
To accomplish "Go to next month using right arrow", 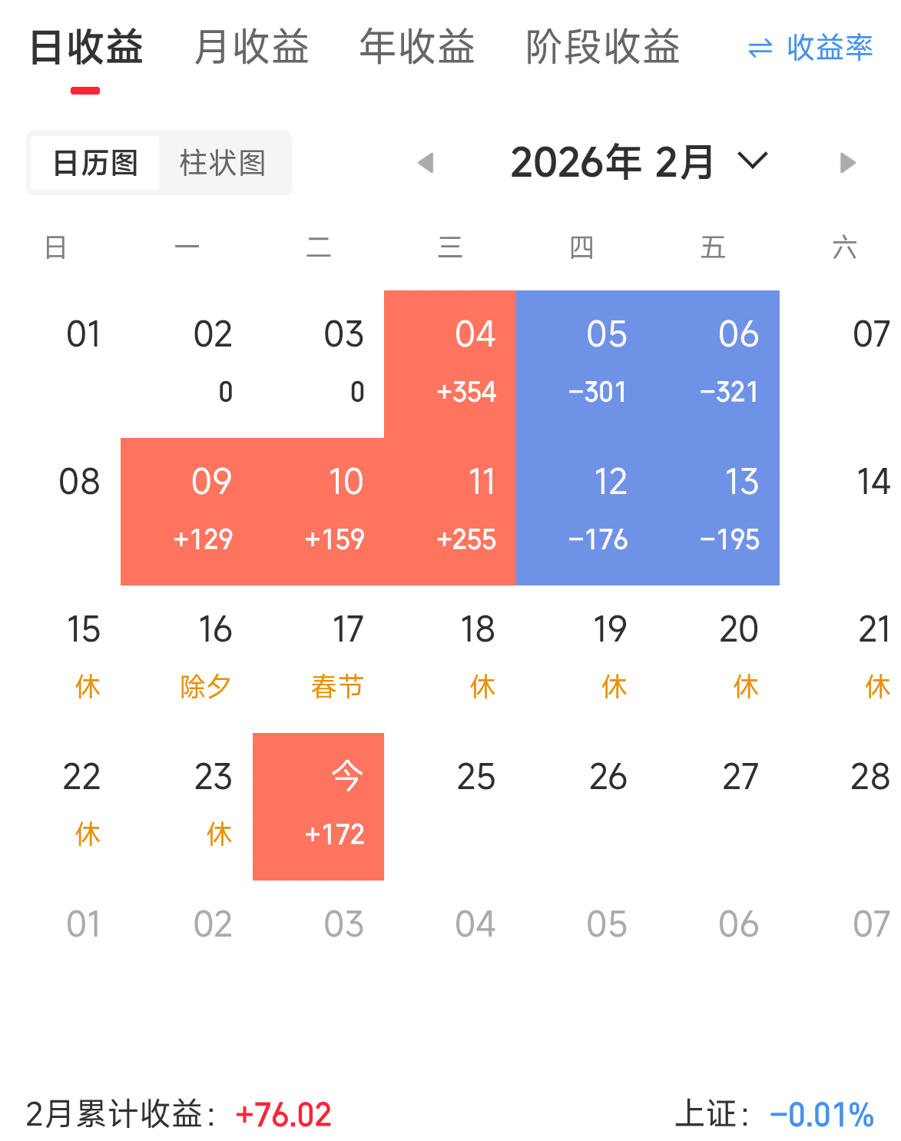I will pos(847,163).
